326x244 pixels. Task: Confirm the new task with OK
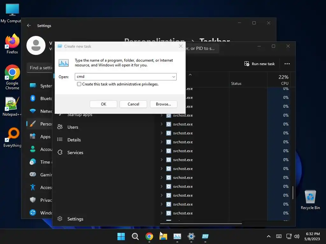(x=103, y=104)
